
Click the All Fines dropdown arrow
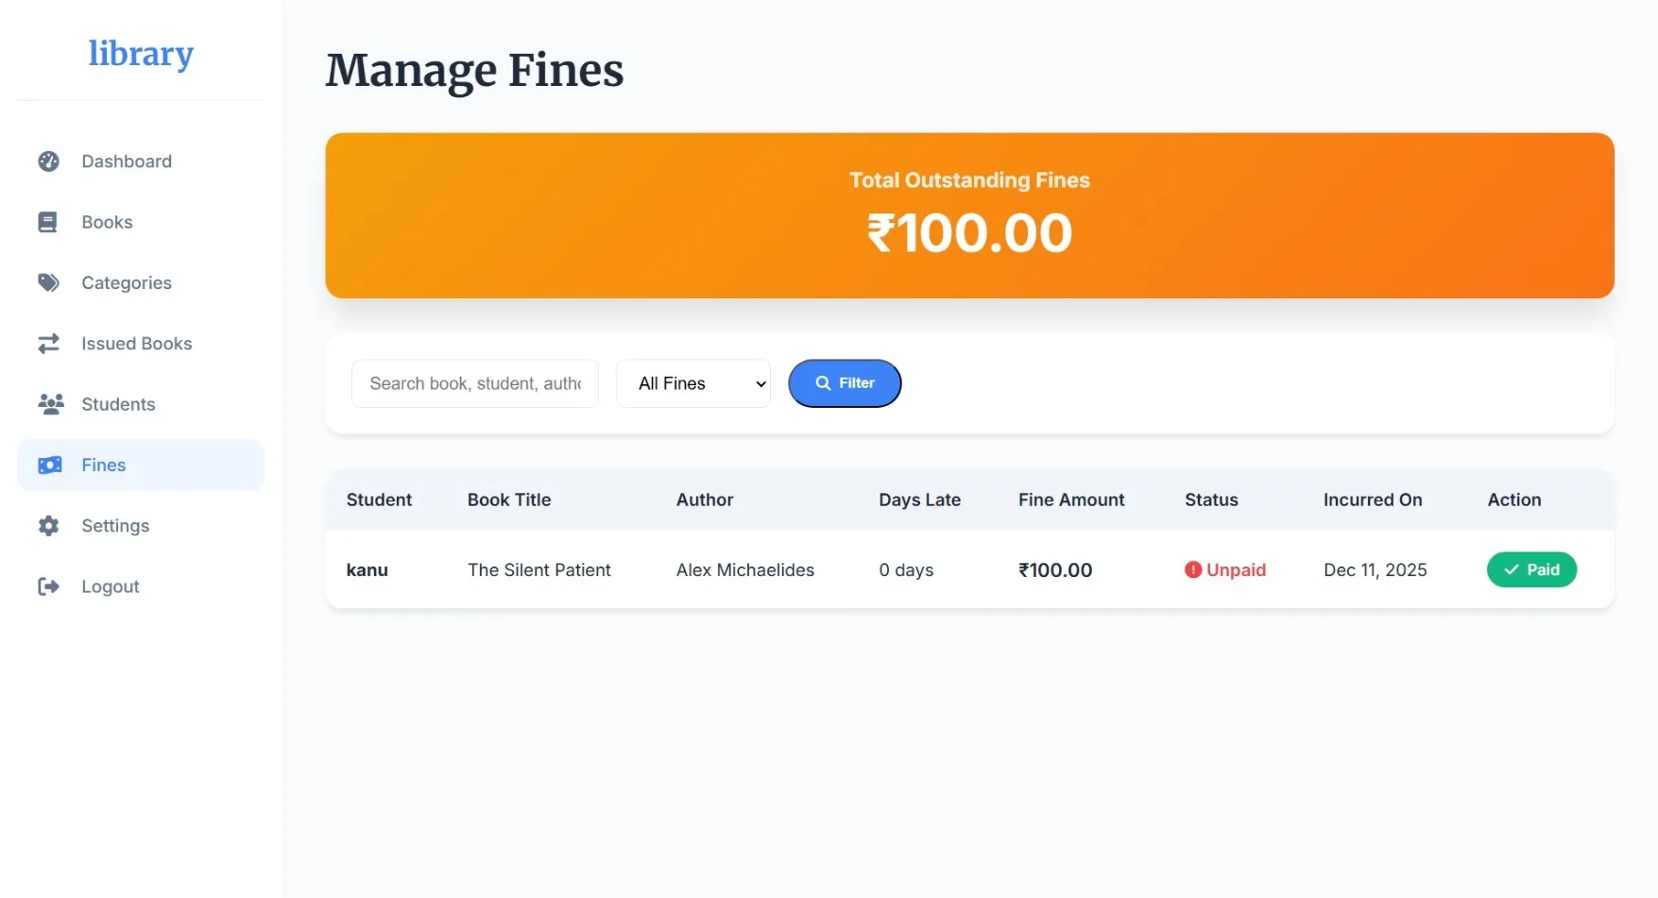click(761, 383)
